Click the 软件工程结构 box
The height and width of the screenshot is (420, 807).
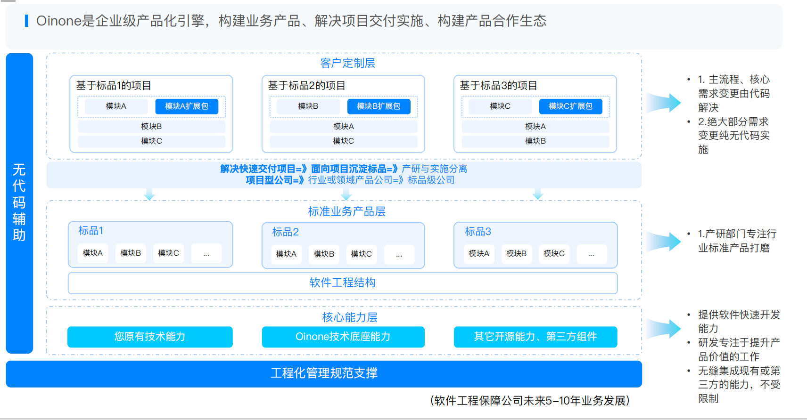(x=343, y=283)
